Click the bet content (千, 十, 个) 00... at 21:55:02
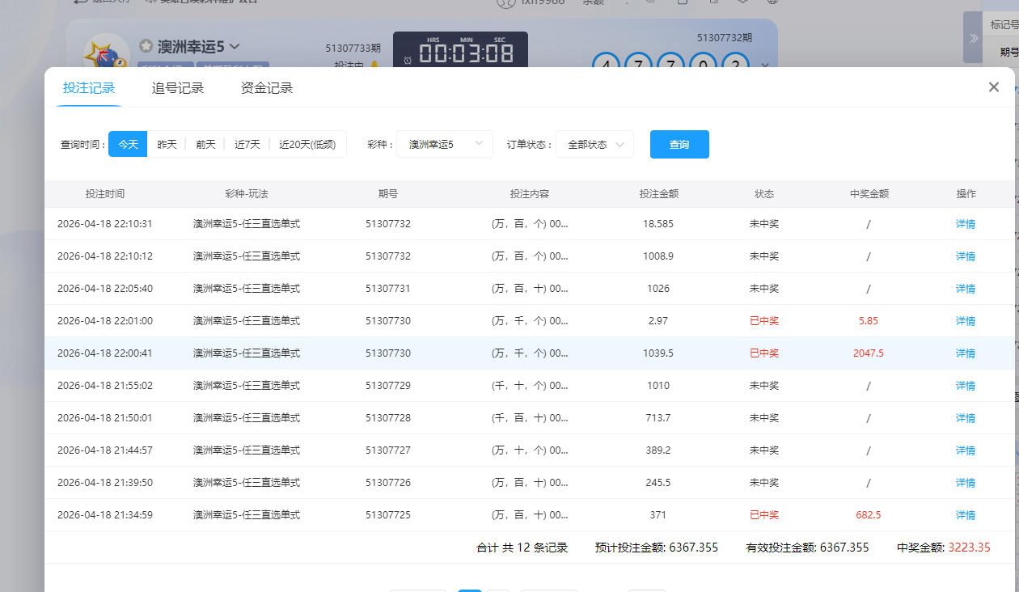1019x592 pixels. pyautogui.click(x=530, y=386)
